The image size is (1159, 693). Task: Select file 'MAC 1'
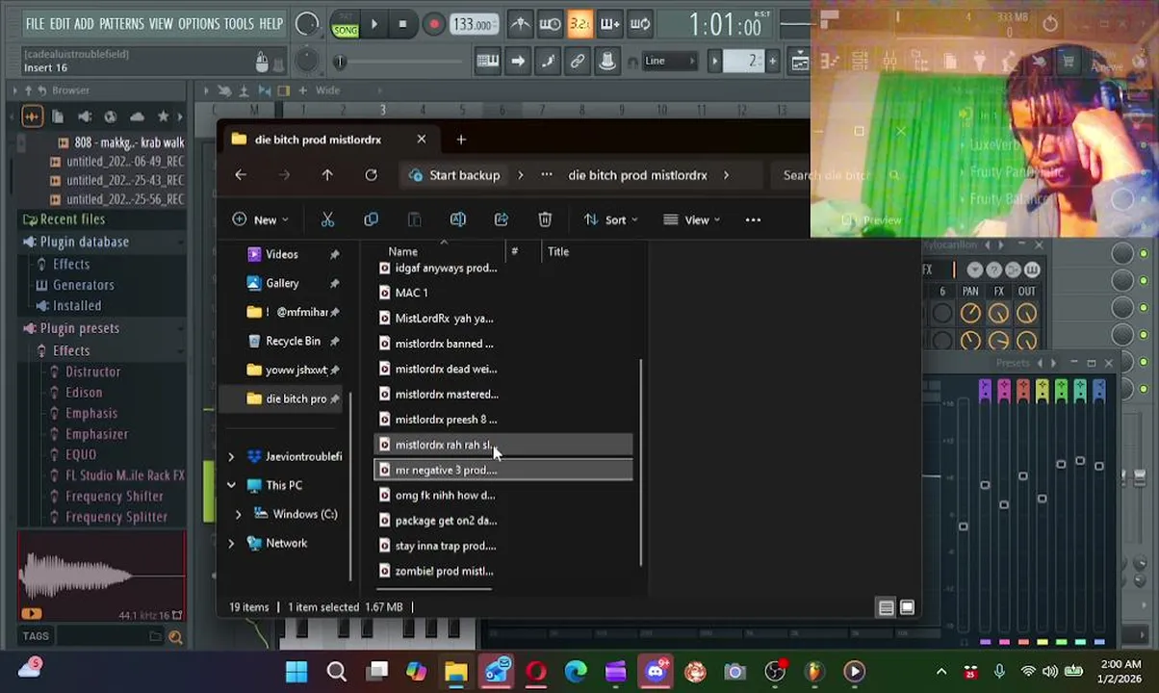point(503,293)
